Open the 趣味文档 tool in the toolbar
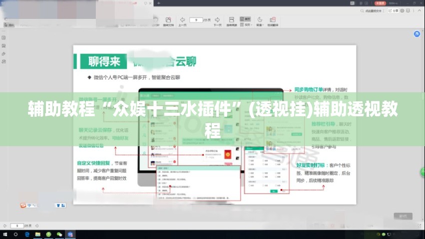The height and width of the screenshot is (239, 425). coord(168,21)
